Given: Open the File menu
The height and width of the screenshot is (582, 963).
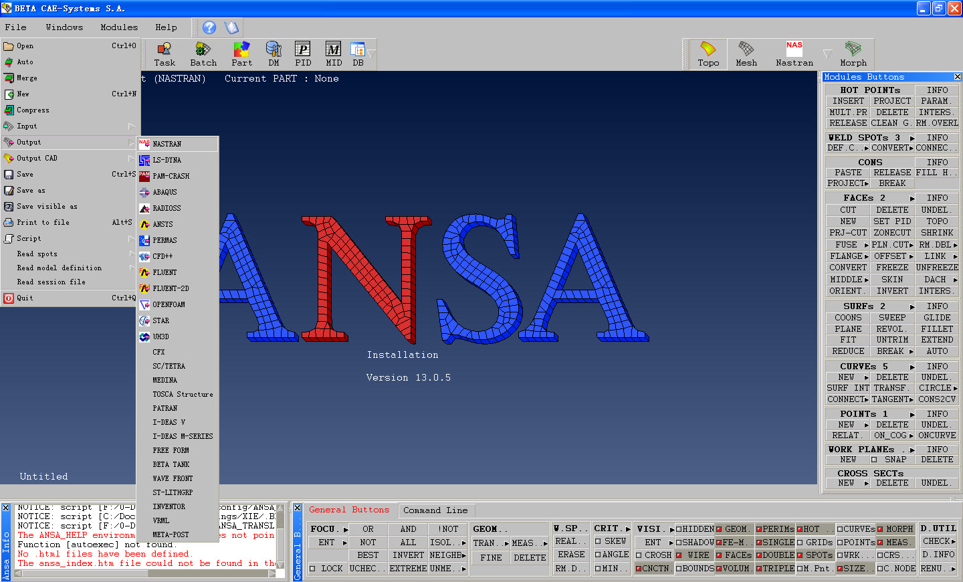Looking at the screenshot, I should point(15,27).
